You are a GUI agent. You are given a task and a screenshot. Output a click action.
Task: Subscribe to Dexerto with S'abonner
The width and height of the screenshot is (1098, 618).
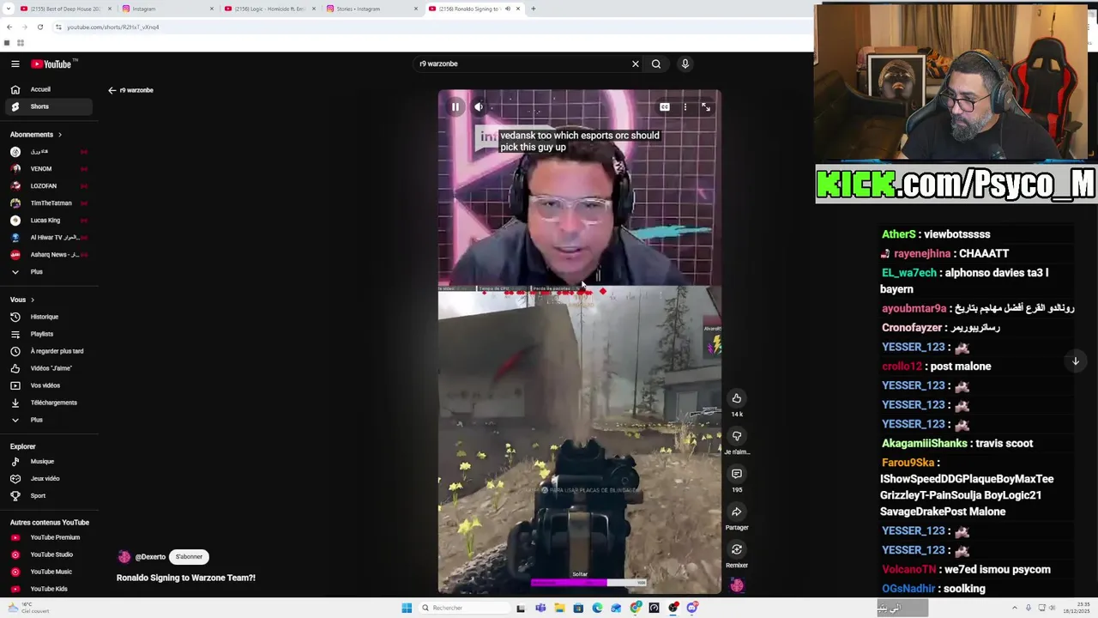189,557
